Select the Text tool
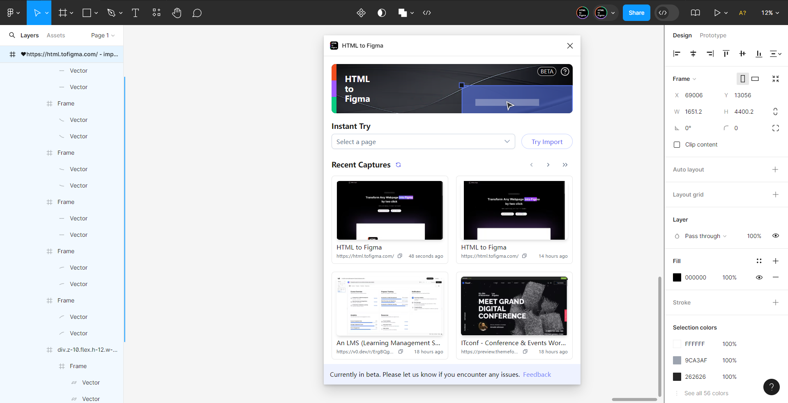 (135, 13)
